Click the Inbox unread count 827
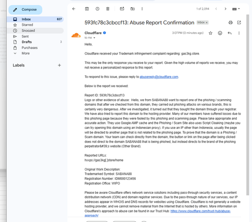This screenshot has height=222, width=252. 59,19
